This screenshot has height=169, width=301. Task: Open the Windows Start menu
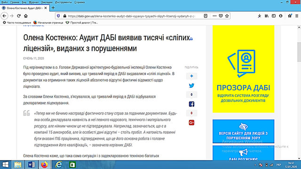(5, 165)
